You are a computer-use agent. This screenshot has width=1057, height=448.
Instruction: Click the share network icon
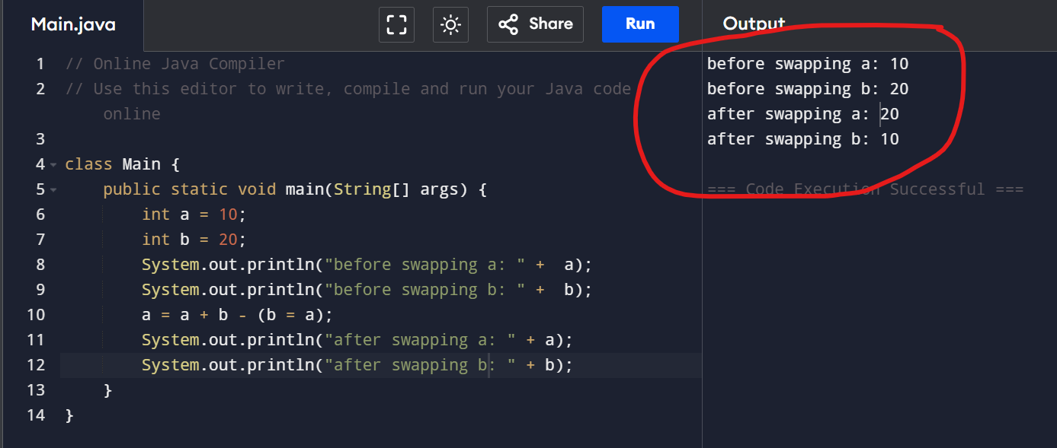click(508, 24)
